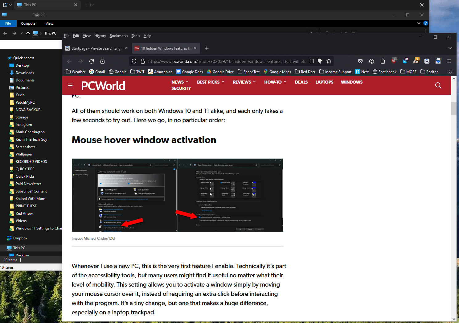Open WINDOWS link on PCWorld
This screenshot has height=323, width=459.
click(x=352, y=82)
